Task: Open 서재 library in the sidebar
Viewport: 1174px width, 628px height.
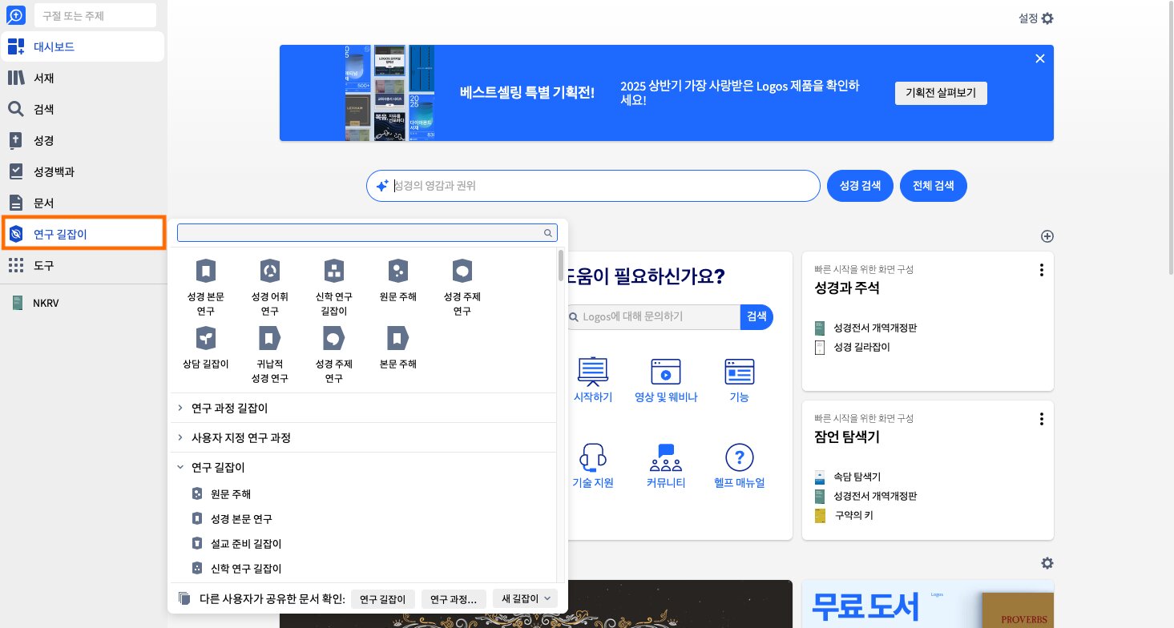Action: point(83,78)
